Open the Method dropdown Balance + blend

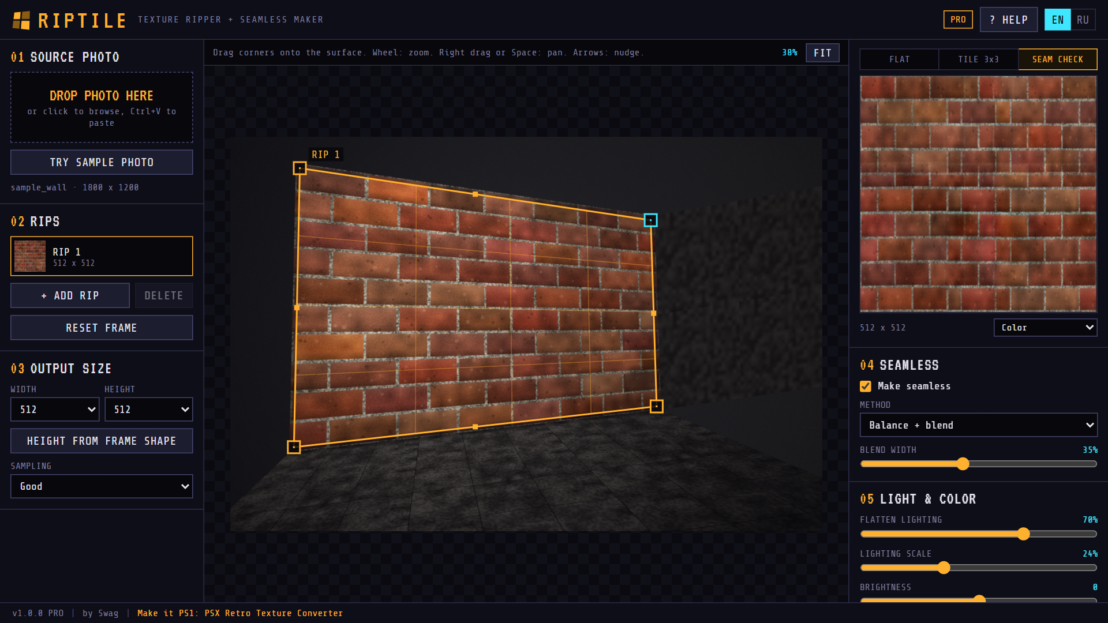[978, 425]
